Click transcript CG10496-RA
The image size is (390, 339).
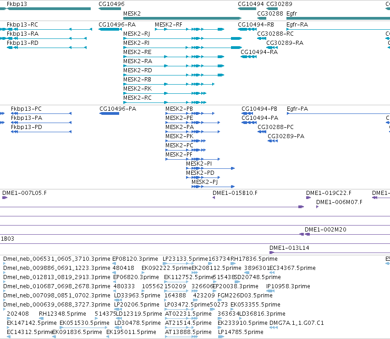(x=117, y=25)
